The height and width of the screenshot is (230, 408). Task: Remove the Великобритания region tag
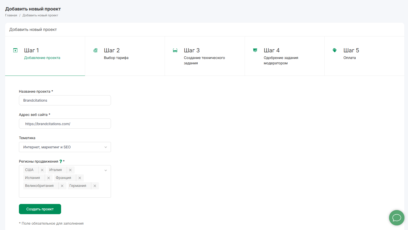(x=62, y=186)
